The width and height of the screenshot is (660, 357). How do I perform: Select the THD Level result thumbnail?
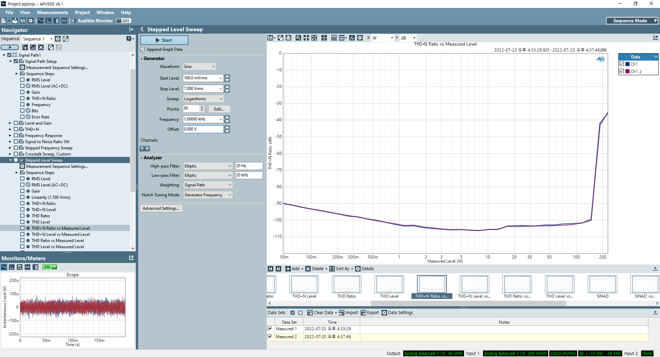(389, 287)
